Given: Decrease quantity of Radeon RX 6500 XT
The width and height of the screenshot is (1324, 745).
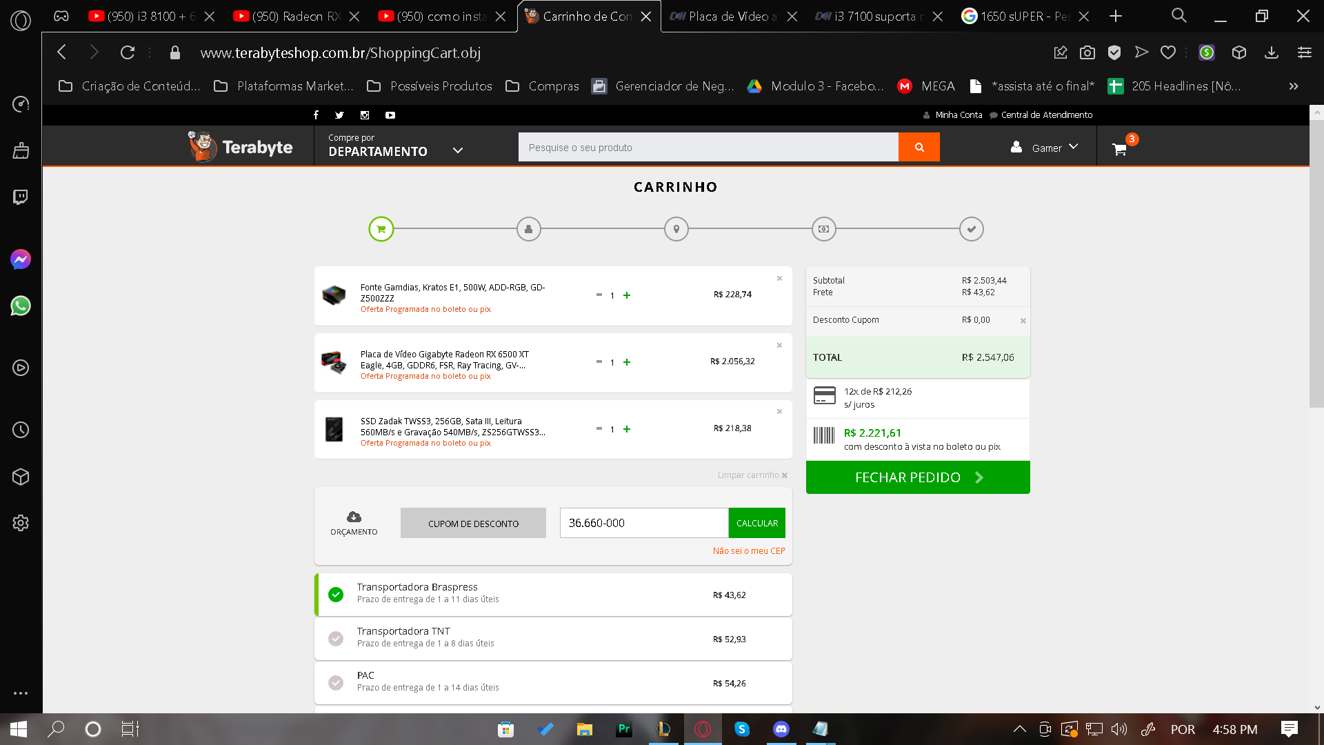Looking at the screenshot, I should click(599, 361).
